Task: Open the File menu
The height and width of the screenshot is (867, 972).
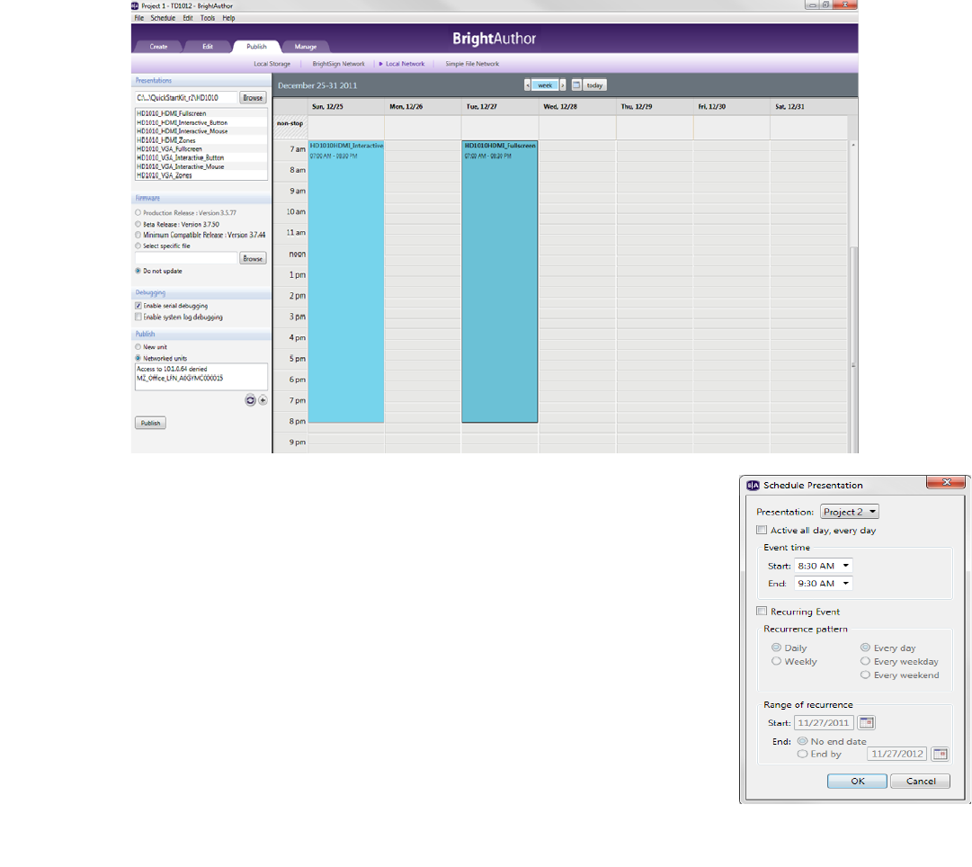Action: coord(138,18)
